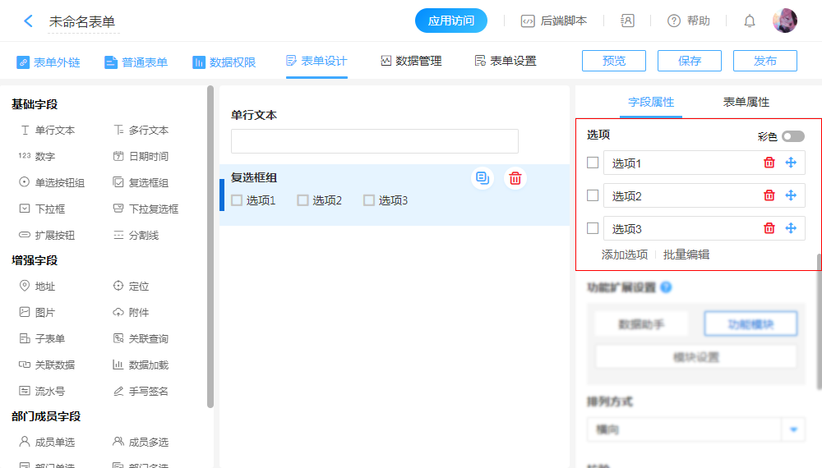
Task: Click the help info icon beside 功能扩展设置
Action: coord(666,287)
